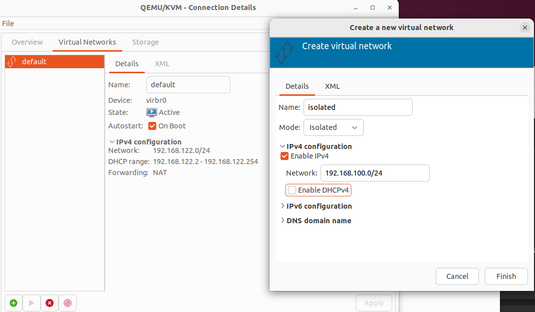Add a new virtual network
The width and height of the screenshot is (535, 312).
click(x=13, y=303)
